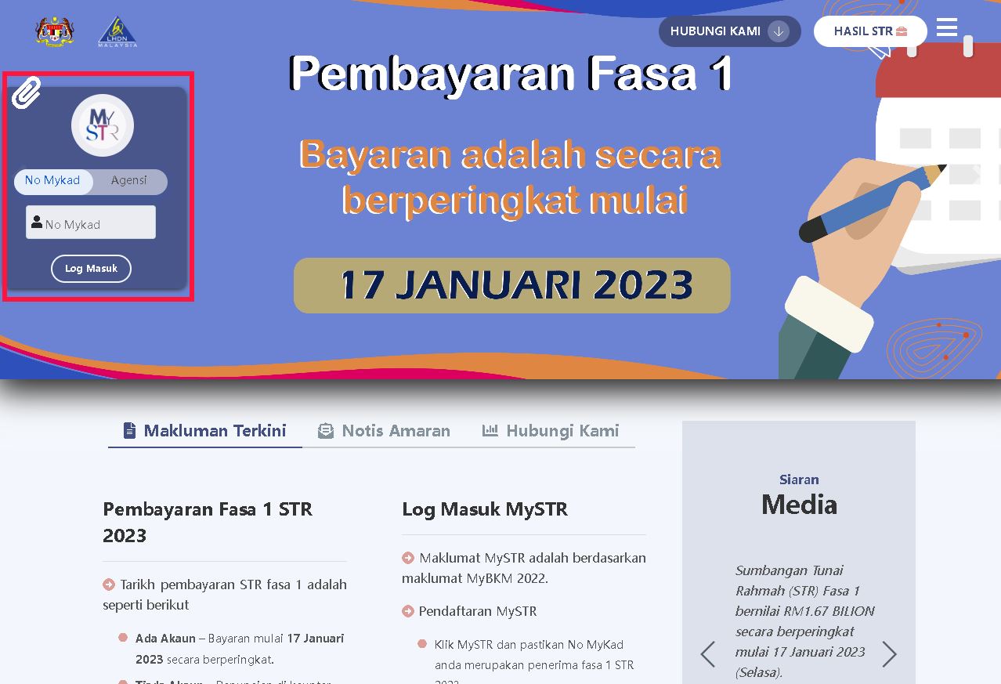Expand the HUBUNGI KAMI dropdown arrow
The height and width of the screenshot is (684, 1001).
click(778, 31)
